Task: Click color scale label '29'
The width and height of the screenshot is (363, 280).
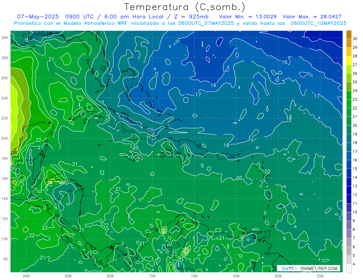Action: [x=355, y=47]
